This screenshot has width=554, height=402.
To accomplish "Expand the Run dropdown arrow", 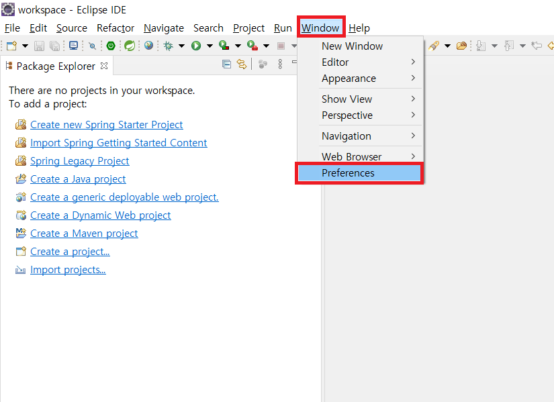I will tap(210, 46).
